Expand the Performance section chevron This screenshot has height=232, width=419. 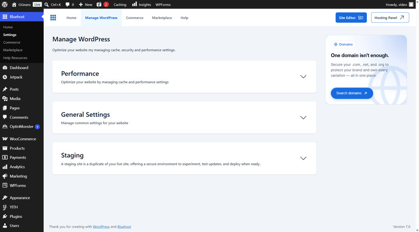[303, 76]
